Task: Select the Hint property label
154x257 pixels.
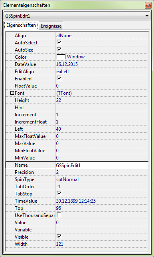Action: click(x=19, y=108)
